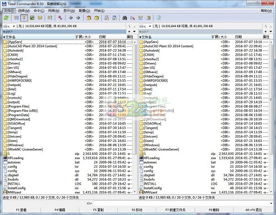The image size is (276, 215).
Task: Click the APLoading exe icon in left panel
Action: (5, 158)
